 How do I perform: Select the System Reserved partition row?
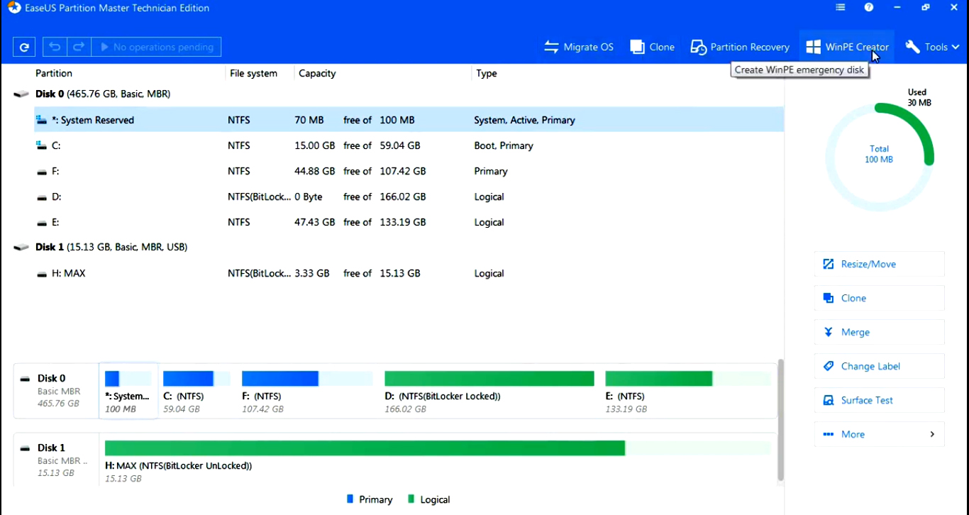tap(409, 120)
